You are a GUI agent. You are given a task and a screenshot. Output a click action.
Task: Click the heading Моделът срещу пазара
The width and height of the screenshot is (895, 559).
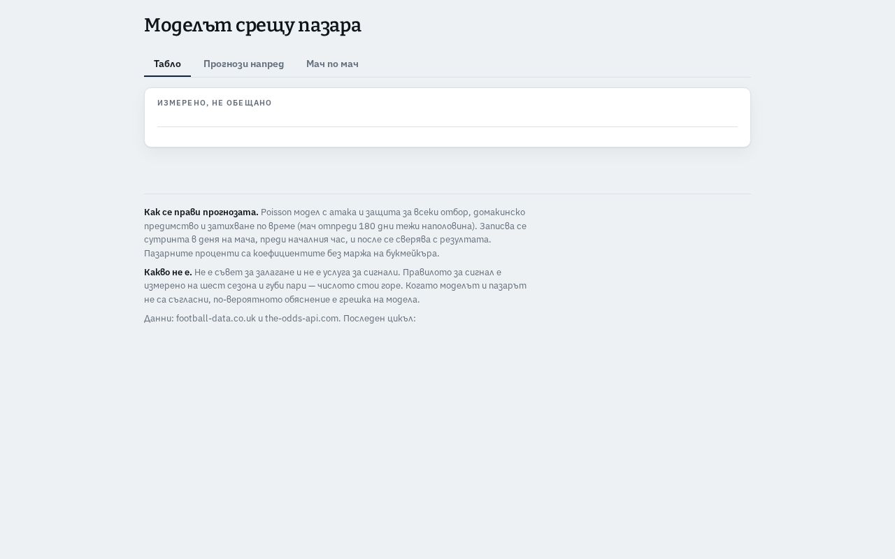252,25
